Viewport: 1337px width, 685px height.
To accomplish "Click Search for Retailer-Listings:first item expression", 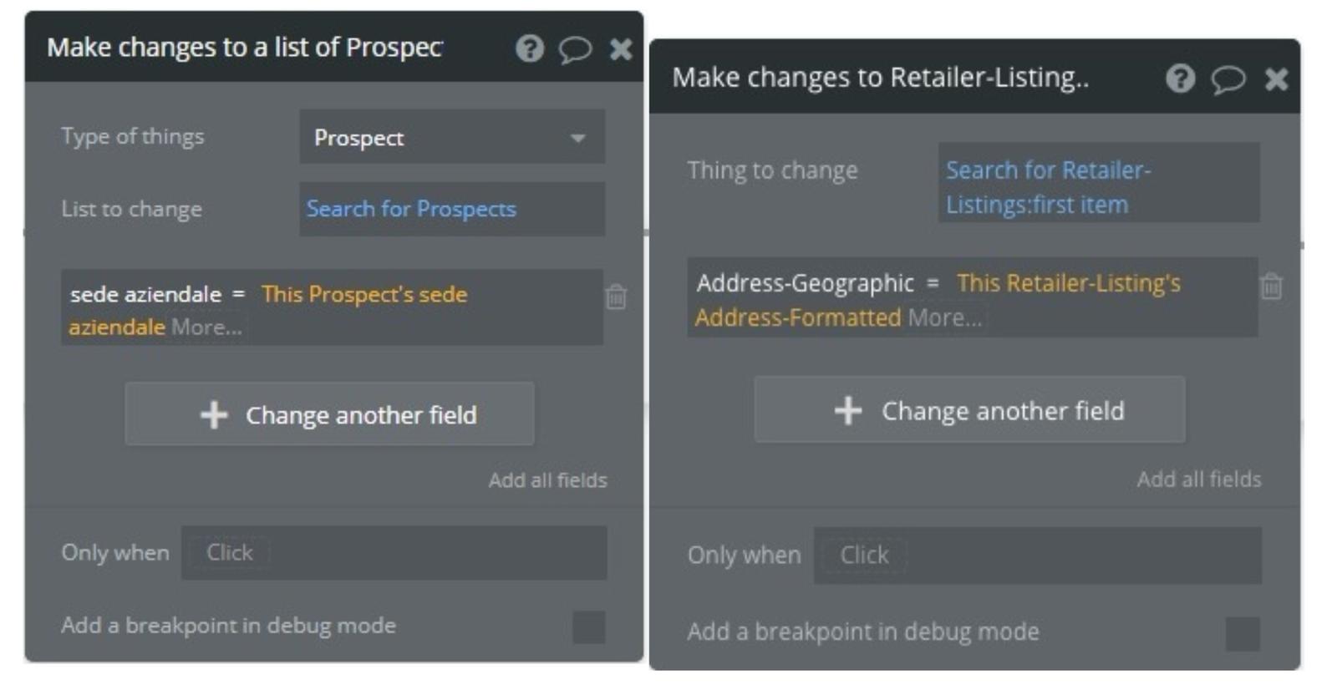I will pyautogui.click(x=1048, y=187).
